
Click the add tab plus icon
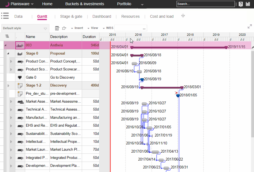pyautogui.click(x=183, y=16)
